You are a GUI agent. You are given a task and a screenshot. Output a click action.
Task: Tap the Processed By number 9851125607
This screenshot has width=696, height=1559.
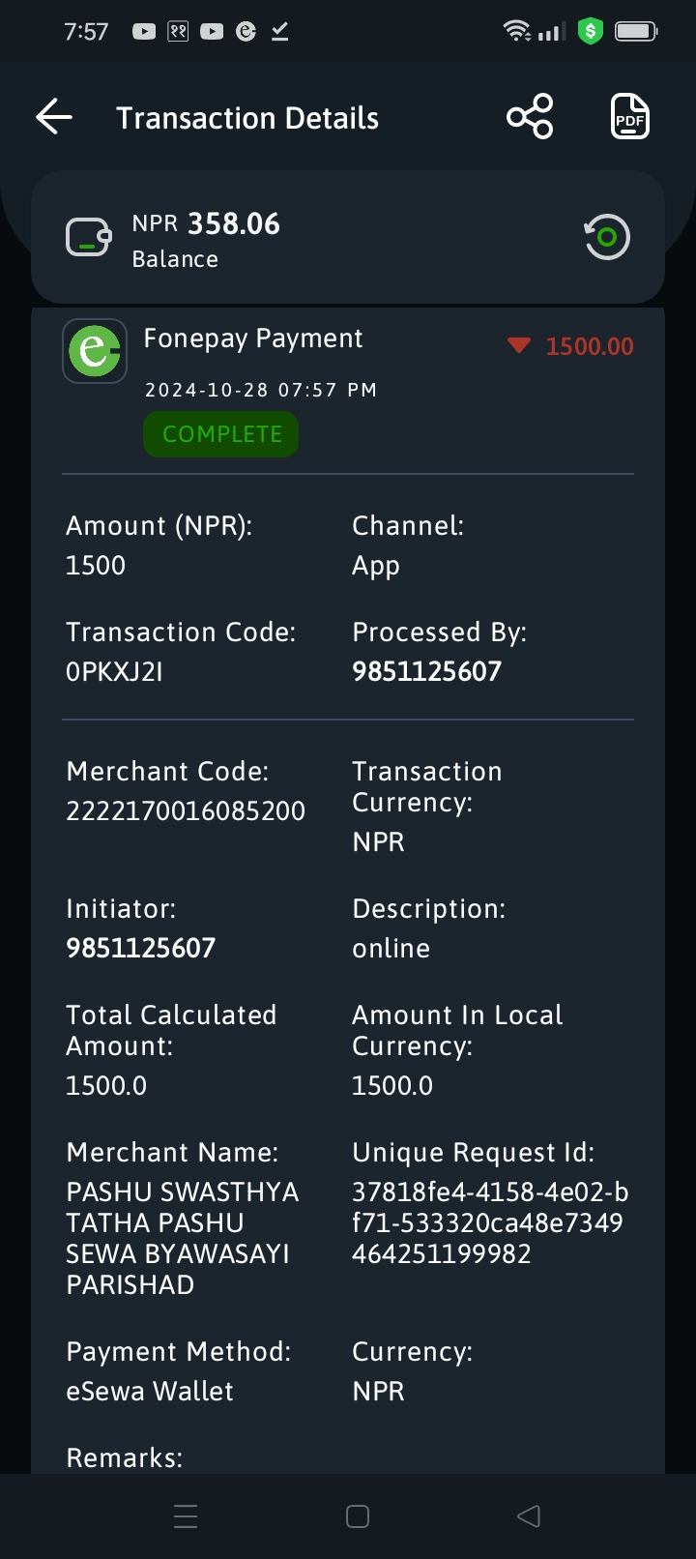[426, 671]
